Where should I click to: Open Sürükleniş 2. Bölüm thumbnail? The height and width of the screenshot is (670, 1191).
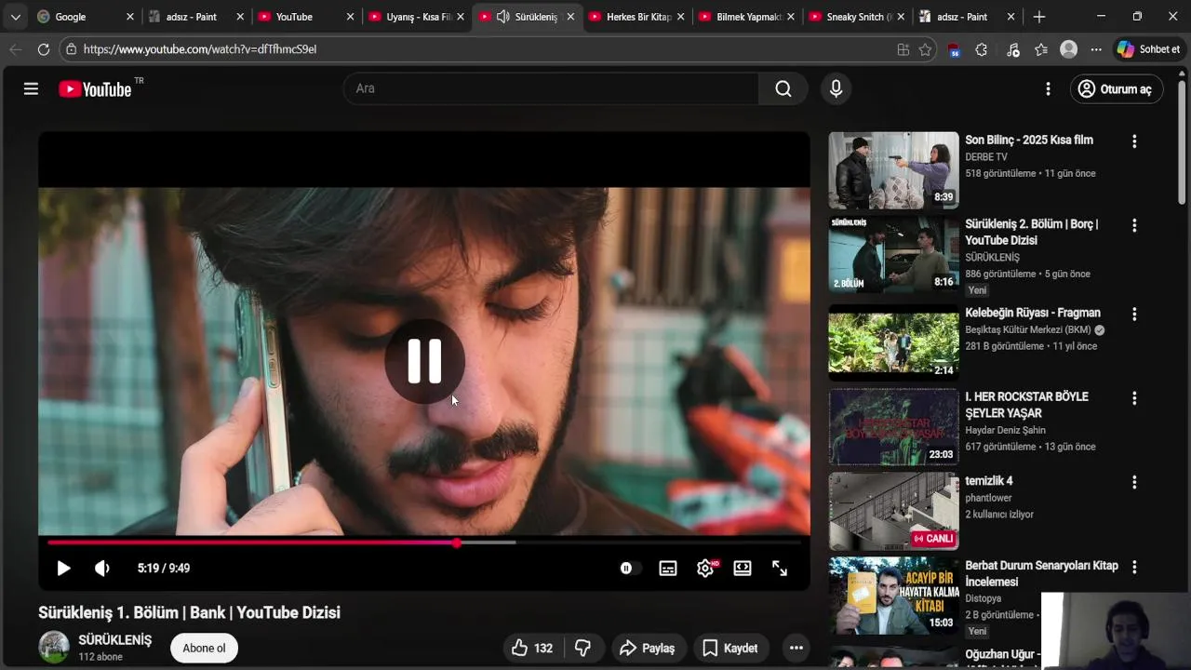click(x=893, y=254)
